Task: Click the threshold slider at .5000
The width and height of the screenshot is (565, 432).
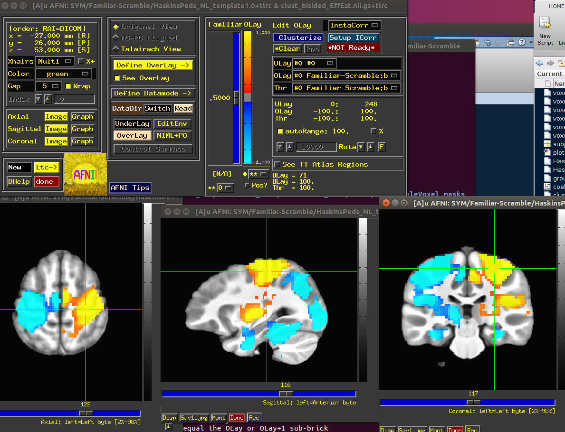Action: (x=236, y=97)
